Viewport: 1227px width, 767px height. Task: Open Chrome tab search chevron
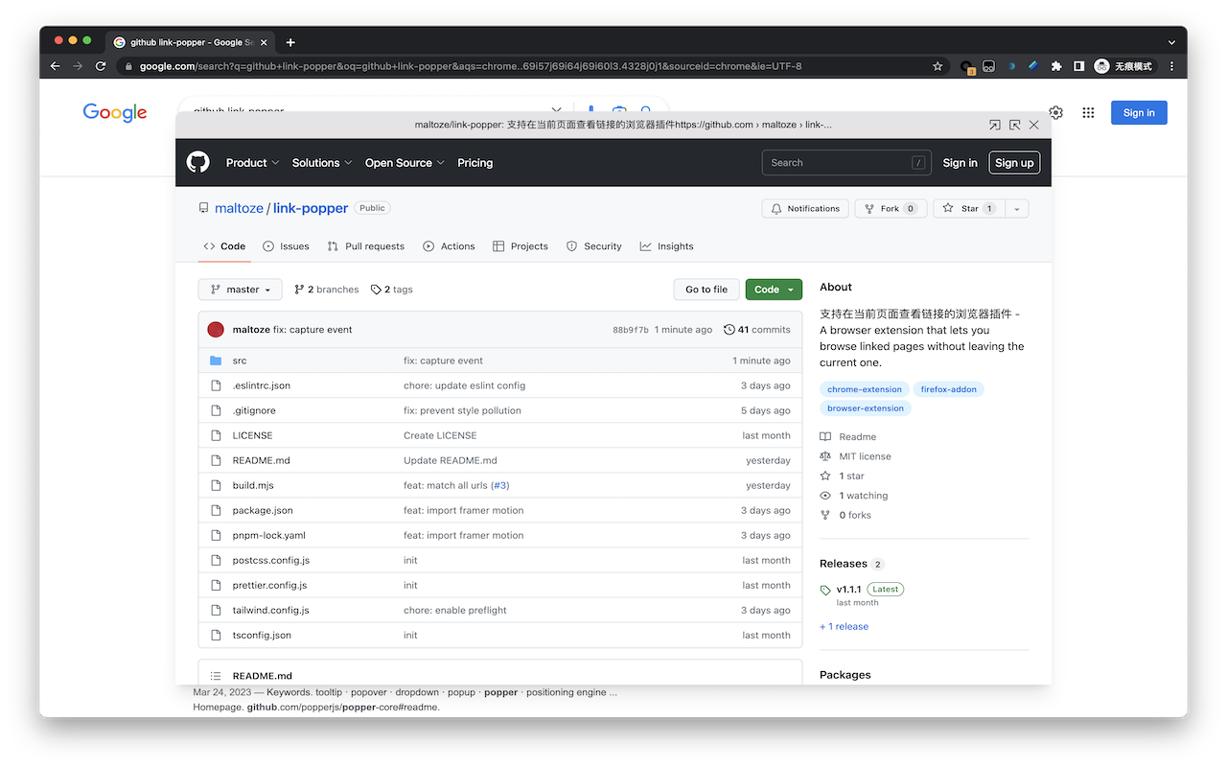[x=1171, y=42]
